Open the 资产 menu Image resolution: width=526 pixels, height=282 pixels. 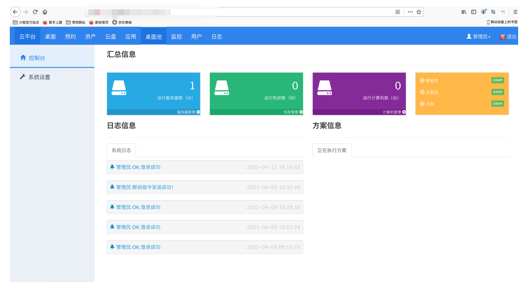(90, 36)
